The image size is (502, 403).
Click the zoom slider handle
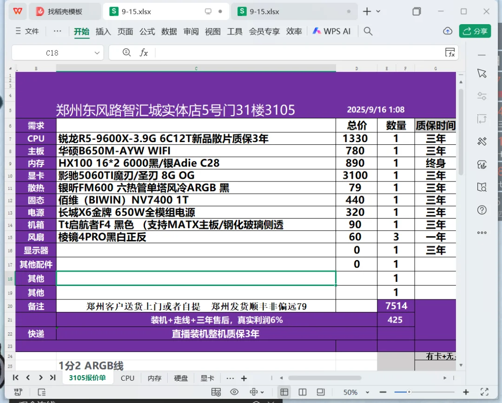click(409, 392)
